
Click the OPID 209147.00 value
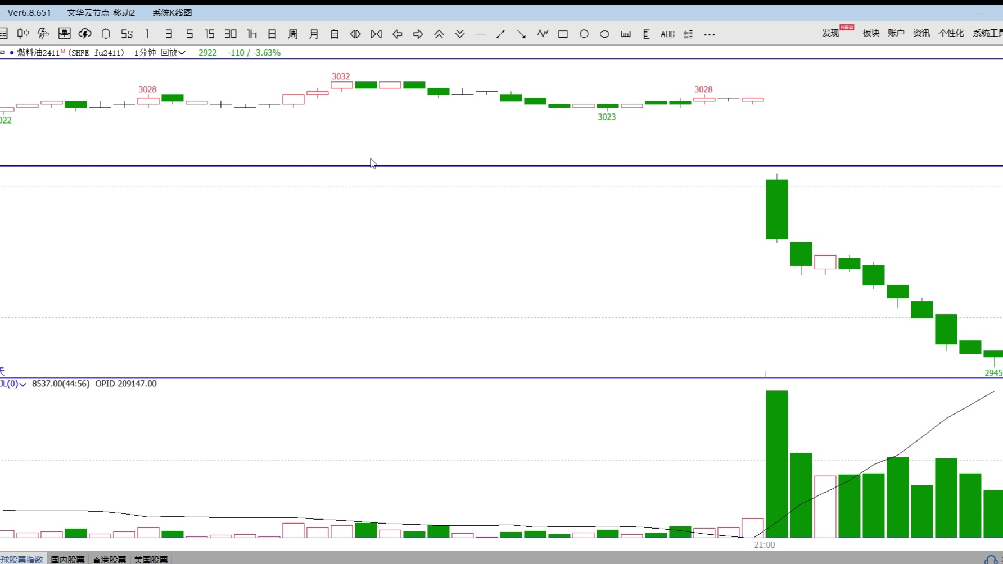126,384
